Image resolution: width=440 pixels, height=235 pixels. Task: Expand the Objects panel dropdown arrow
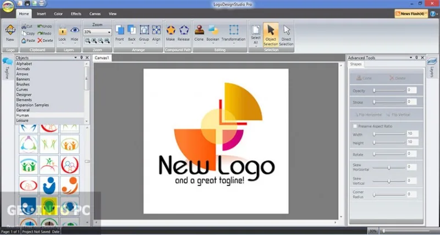pos(75,58)
